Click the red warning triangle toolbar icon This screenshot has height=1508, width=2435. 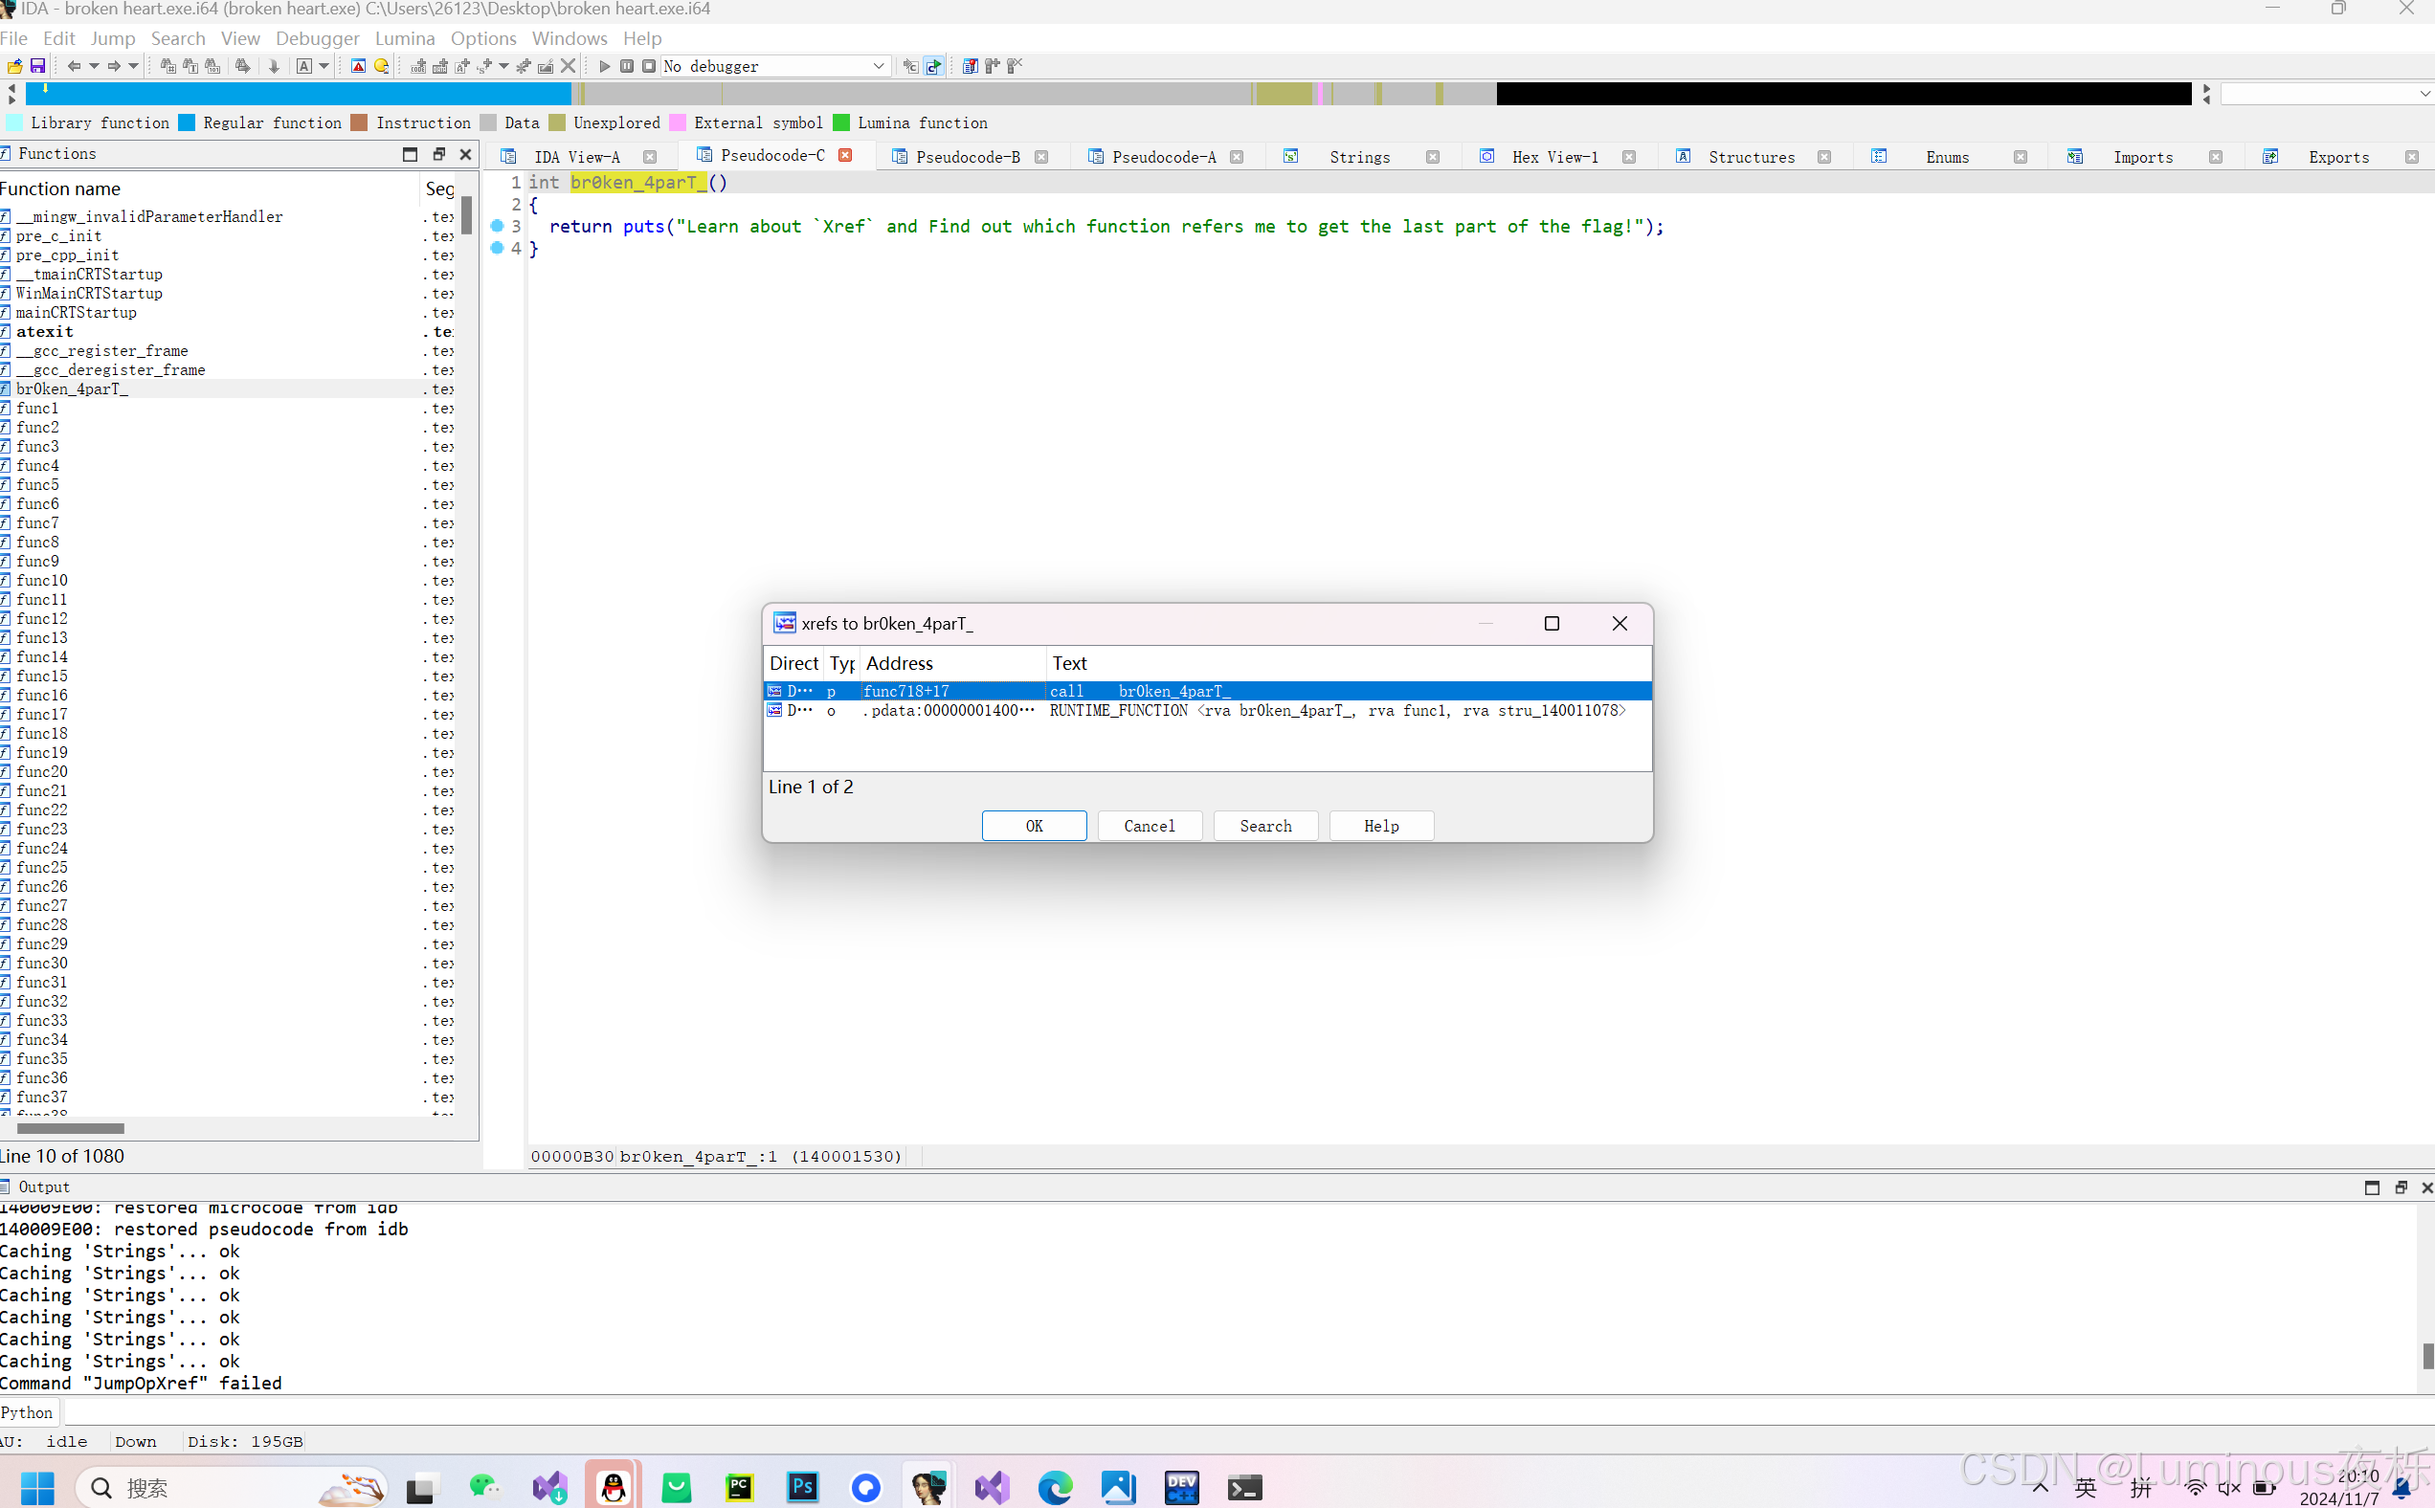358,66
